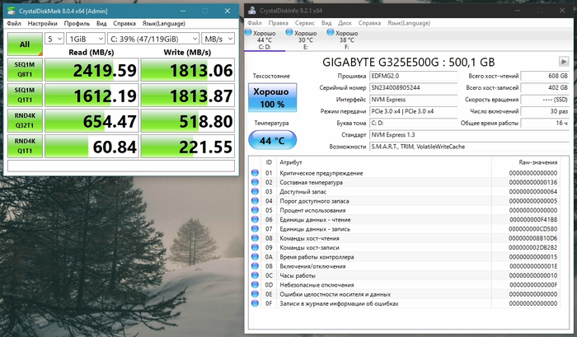Click status circle for attribute 0A

coord(255,257)
